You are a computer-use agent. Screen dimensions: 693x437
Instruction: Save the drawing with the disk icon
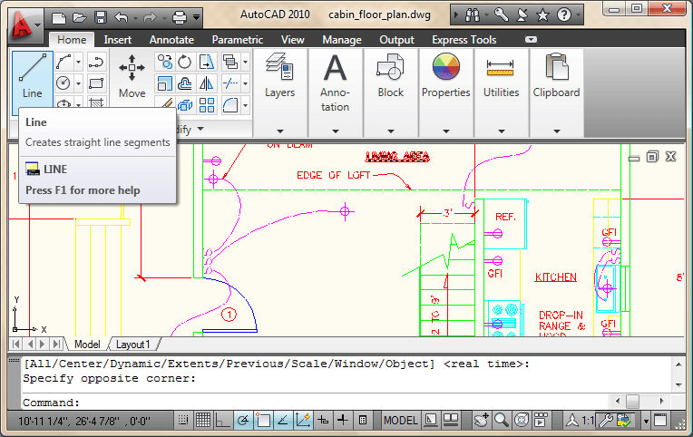coord(101,17)
